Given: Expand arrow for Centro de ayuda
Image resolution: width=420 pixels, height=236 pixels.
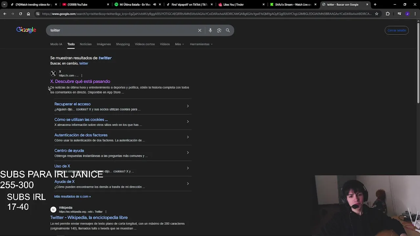Looking at the screenshot, I should tap(188, 152).
